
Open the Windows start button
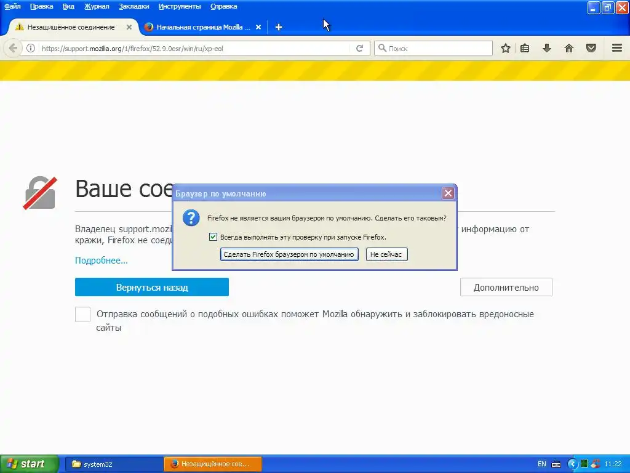coord(30,464)
